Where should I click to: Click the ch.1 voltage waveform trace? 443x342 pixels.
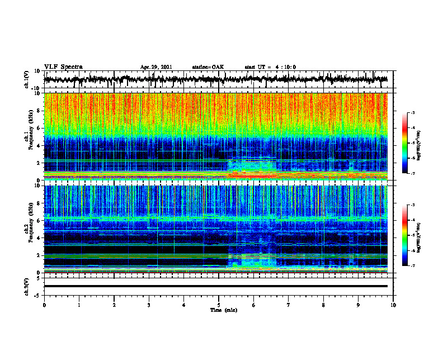(x=215, y=79)
